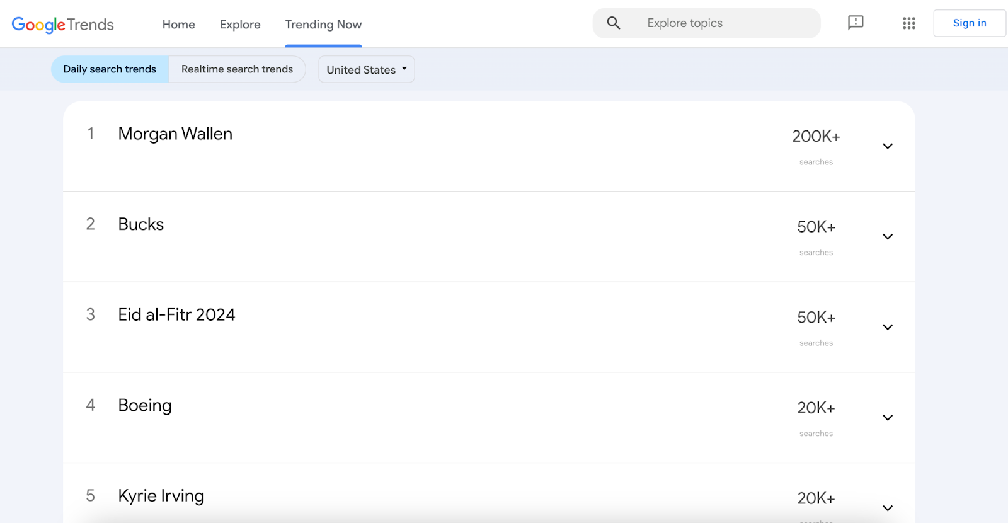Click the search magnifier icon
Image resolution: width=1008 pixels, height=523 pixels.
click(x=614, y=23)
